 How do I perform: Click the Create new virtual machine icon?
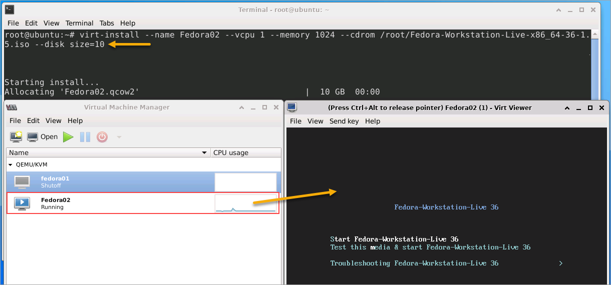[x=16, y=136]
